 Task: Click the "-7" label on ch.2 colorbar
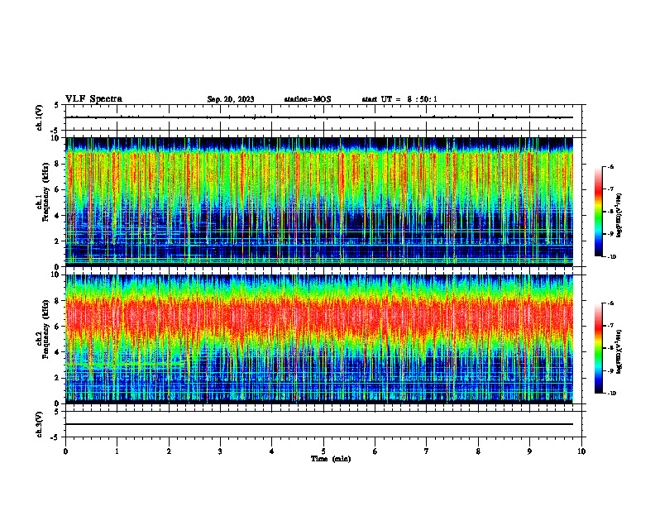tap(610, 326)
